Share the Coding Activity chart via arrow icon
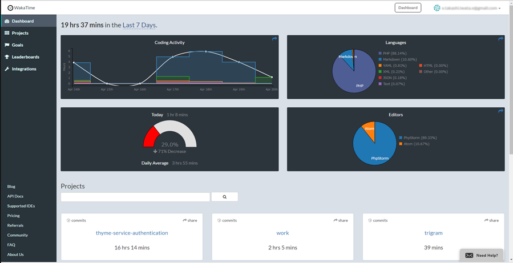This screenshot has height=263, width=513. 274,39
